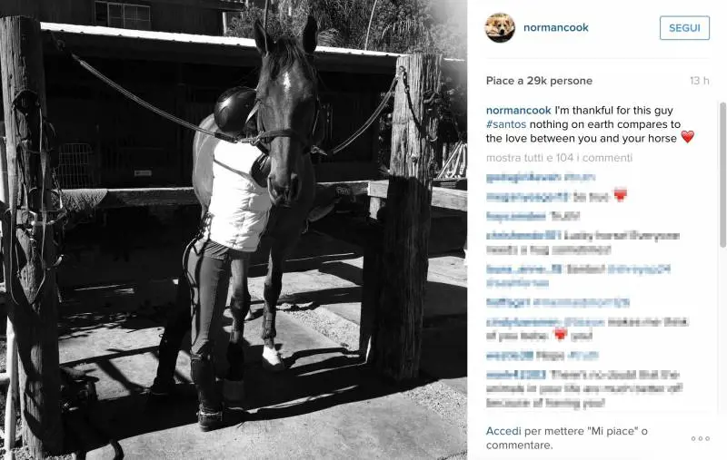Open normancook username next to the avatar
Image resolution: width=727 pixels, height=460 pixels.
pos(555,28)
